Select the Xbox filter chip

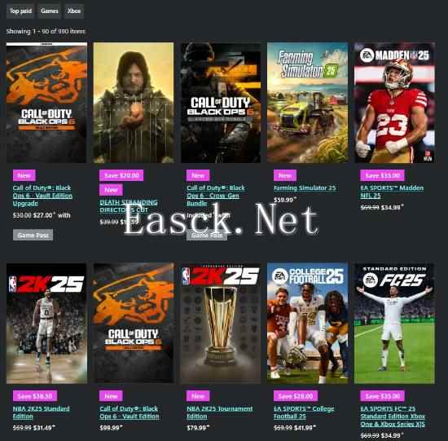tap(74, 11)
